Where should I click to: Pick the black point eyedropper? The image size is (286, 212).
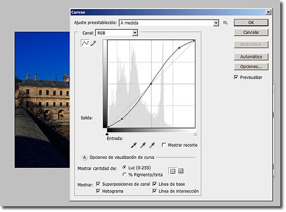[133, 146]
